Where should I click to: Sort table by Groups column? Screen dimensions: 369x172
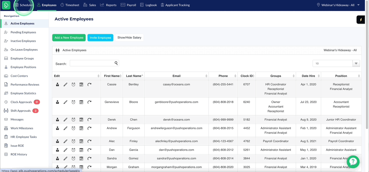point(276,76)
